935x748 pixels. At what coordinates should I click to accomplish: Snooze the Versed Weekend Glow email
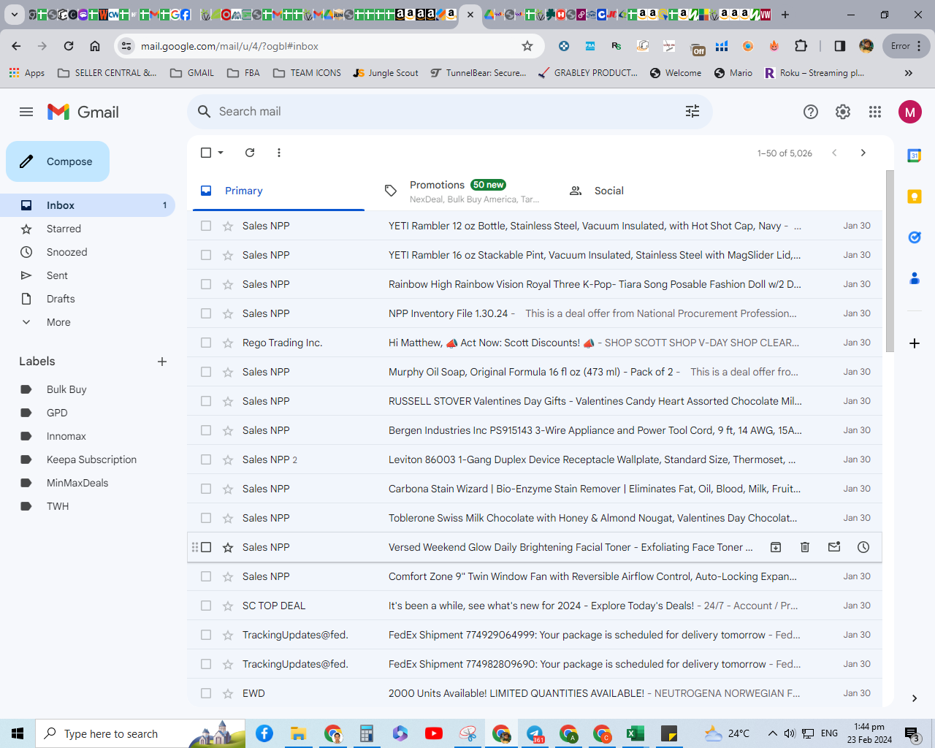click(x=863, y=547)
